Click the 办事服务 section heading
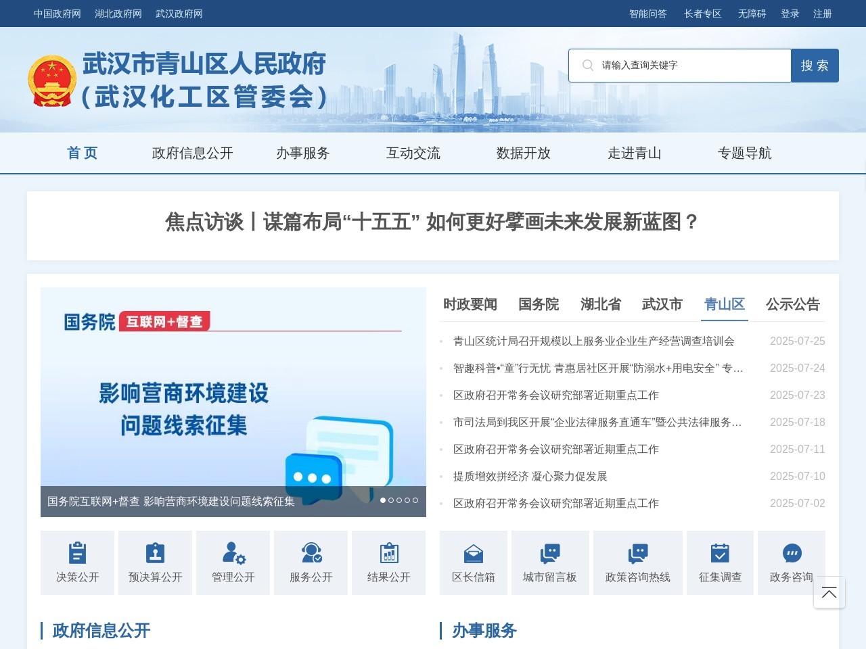This screenshot has width=866, height=649. (x=484, y=631)
